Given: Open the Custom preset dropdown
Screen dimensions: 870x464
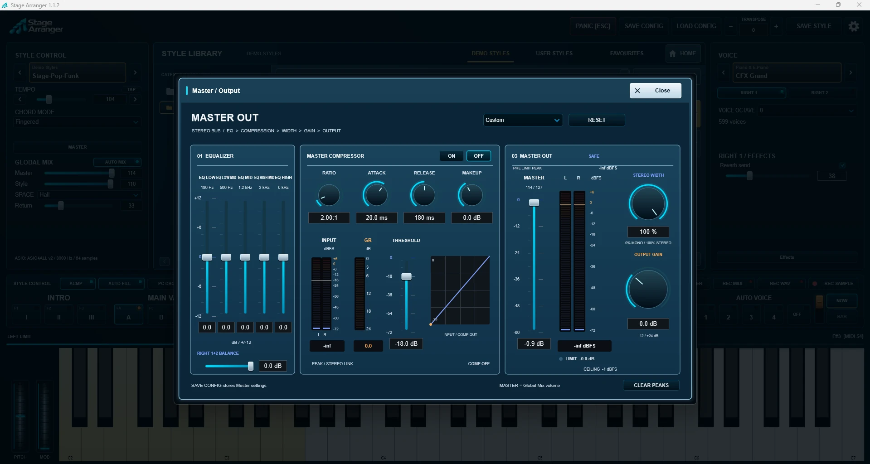Looking at the screenshot, I should pos(523,120).
